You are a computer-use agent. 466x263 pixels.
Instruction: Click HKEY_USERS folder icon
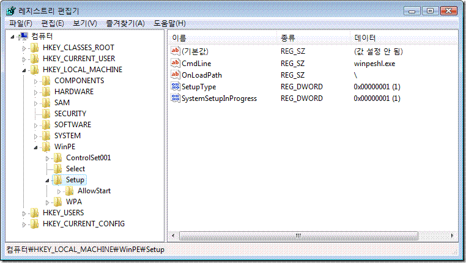point(35,212)
